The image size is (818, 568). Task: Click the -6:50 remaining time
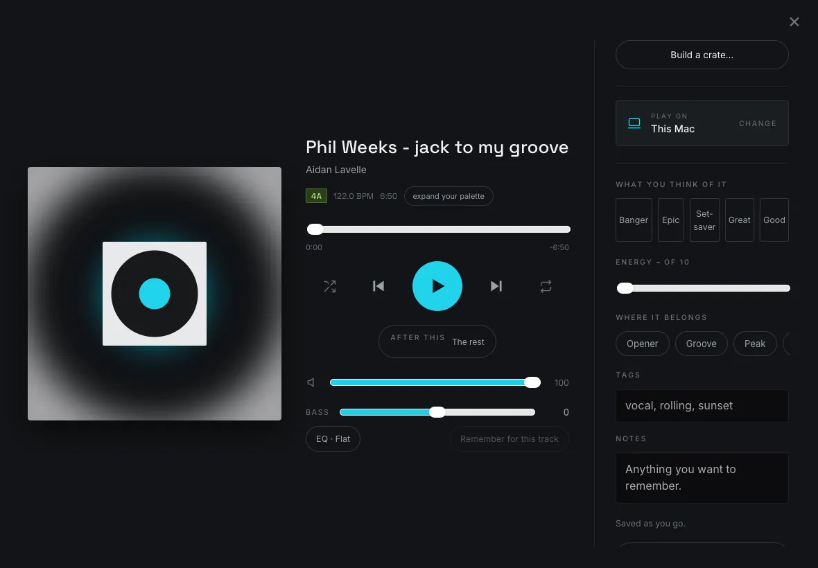coord(559,247)
